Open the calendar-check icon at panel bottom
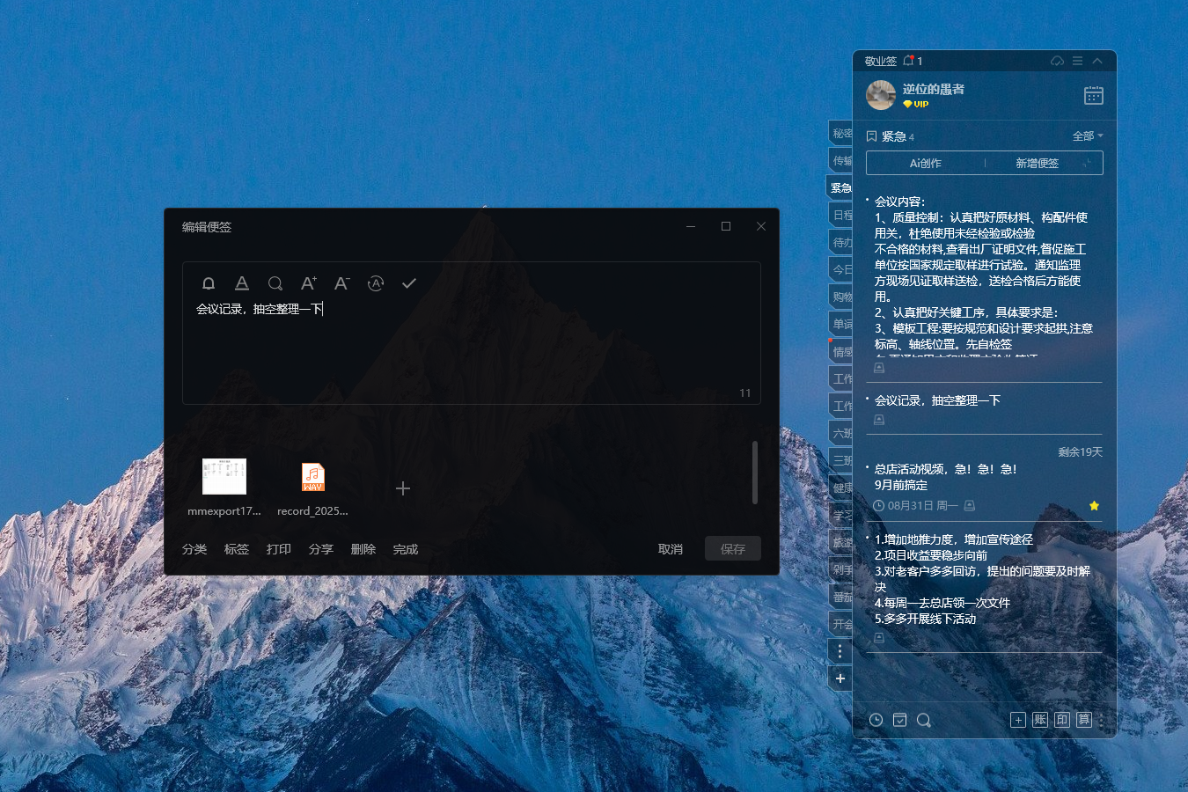Image resolution: width=1188 pixels, height=792 pixels. point(900,720)
